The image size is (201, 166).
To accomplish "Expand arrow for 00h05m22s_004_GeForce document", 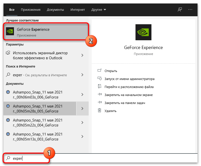I will pyautogui.click(x=82, y=122).
